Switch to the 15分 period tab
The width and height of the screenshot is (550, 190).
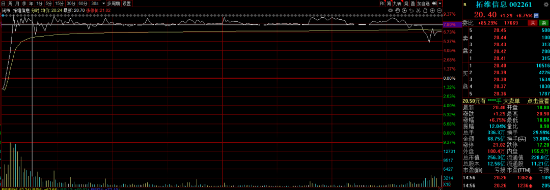pyautogui.click(x=59, y=4)
